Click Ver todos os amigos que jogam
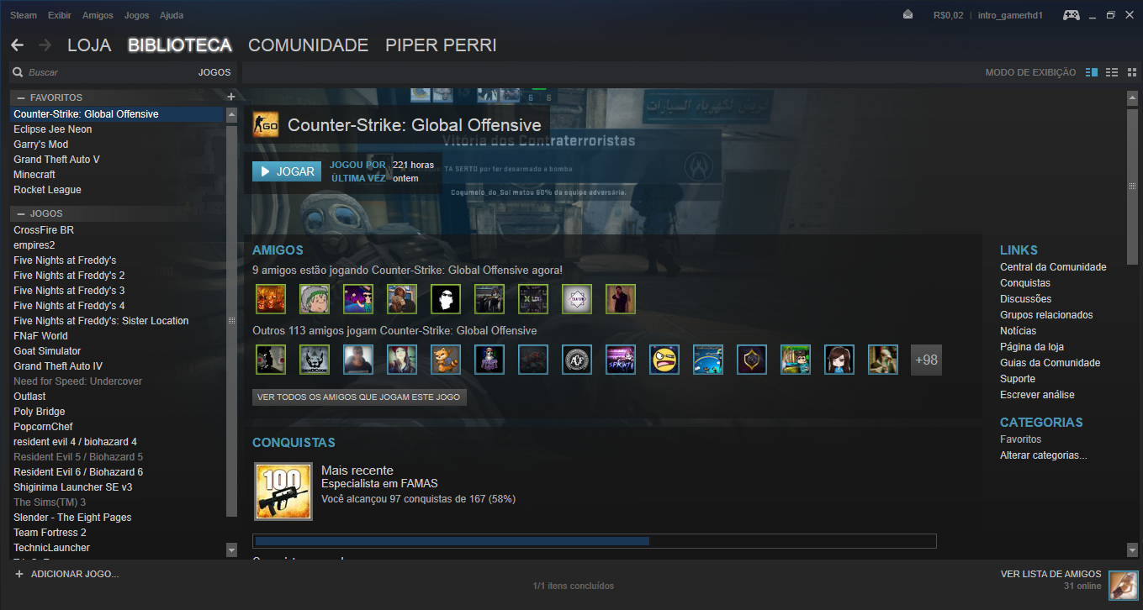The height and width of the screenshot is (610, 1143). click(x=359, y=397)
